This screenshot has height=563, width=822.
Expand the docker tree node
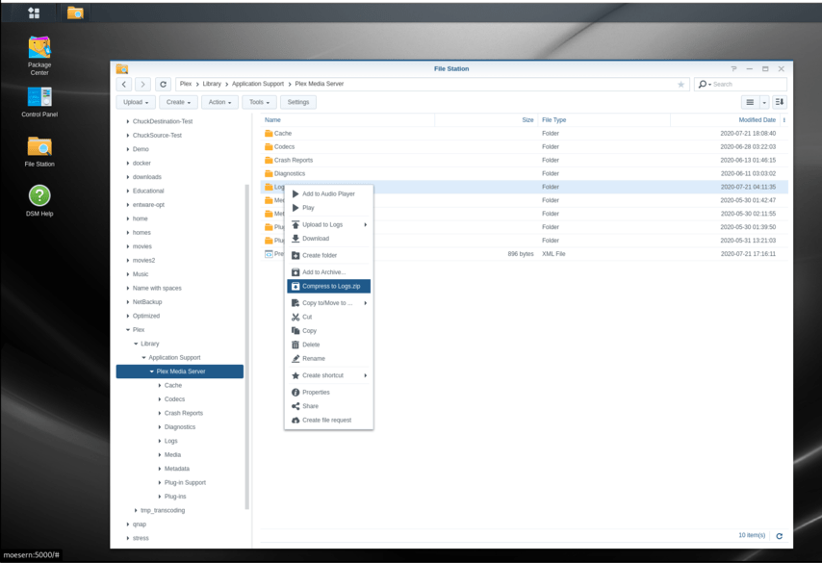click(x=127, y=163)
